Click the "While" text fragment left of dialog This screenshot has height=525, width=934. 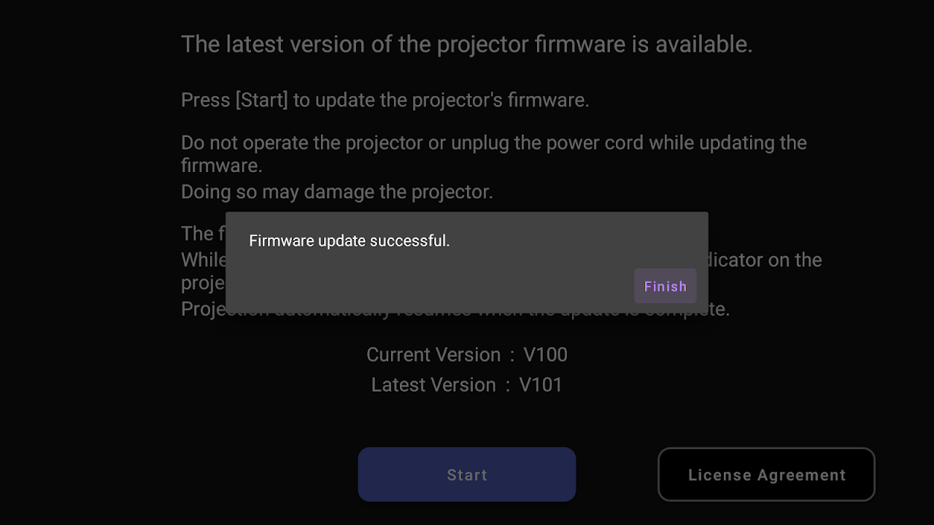click(204, 260)
